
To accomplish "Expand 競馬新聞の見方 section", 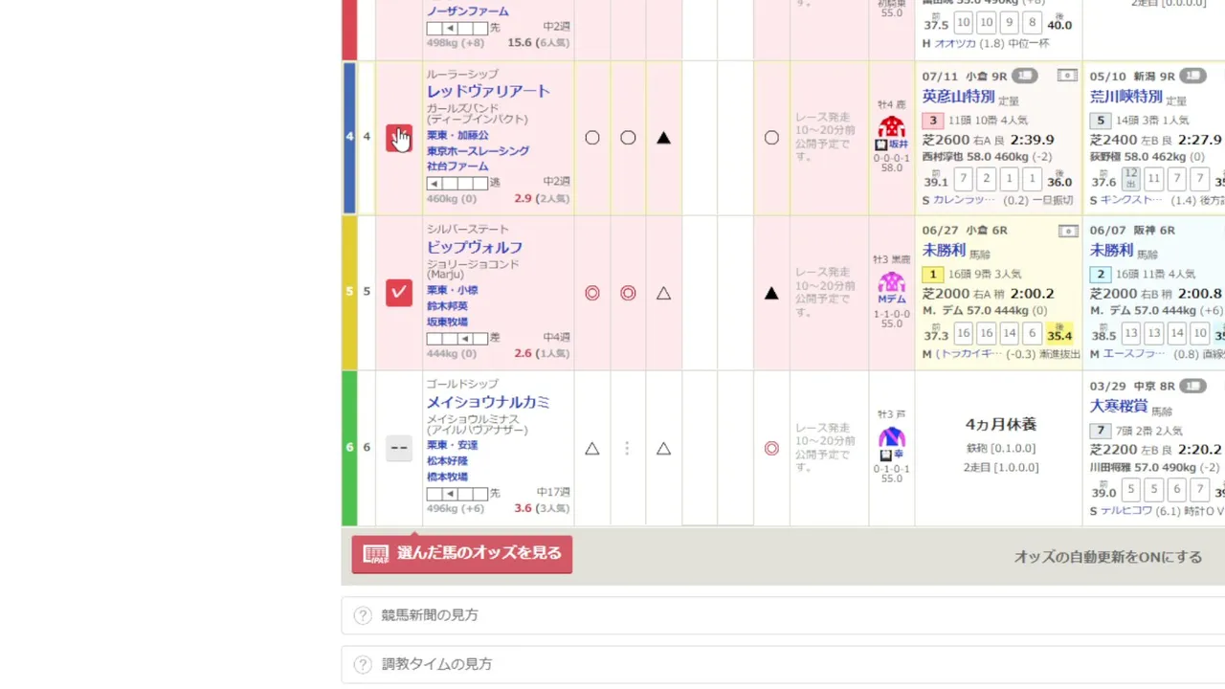I will click(x=783, y=615).
